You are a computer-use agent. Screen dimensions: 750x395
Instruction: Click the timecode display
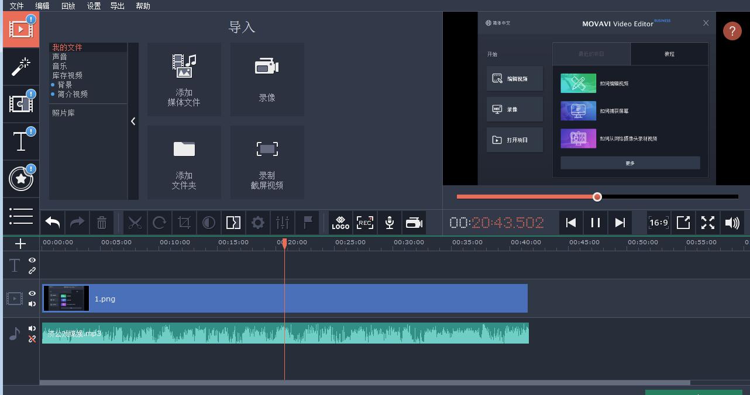pos(497,223)
